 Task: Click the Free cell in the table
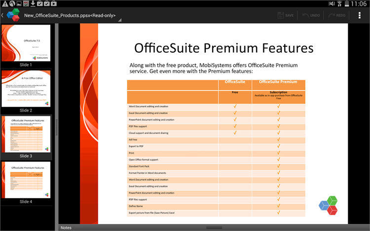pyautogui.click(x=235, y=97)
